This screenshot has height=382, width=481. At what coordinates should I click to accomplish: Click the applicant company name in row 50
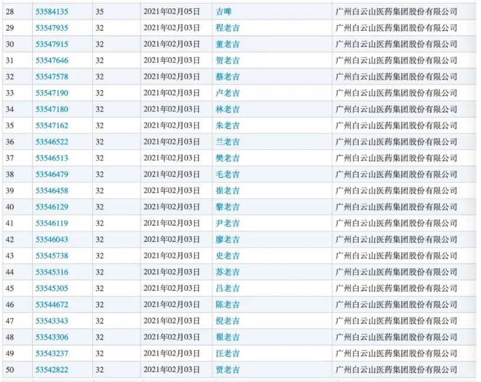click(396, 370)
